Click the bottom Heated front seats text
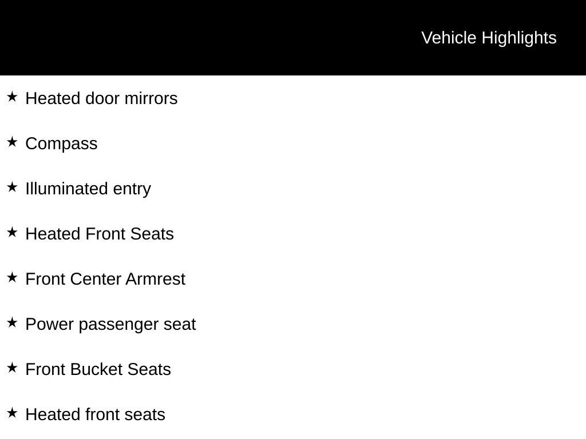The image size is (586, 439). click(96, 415)
